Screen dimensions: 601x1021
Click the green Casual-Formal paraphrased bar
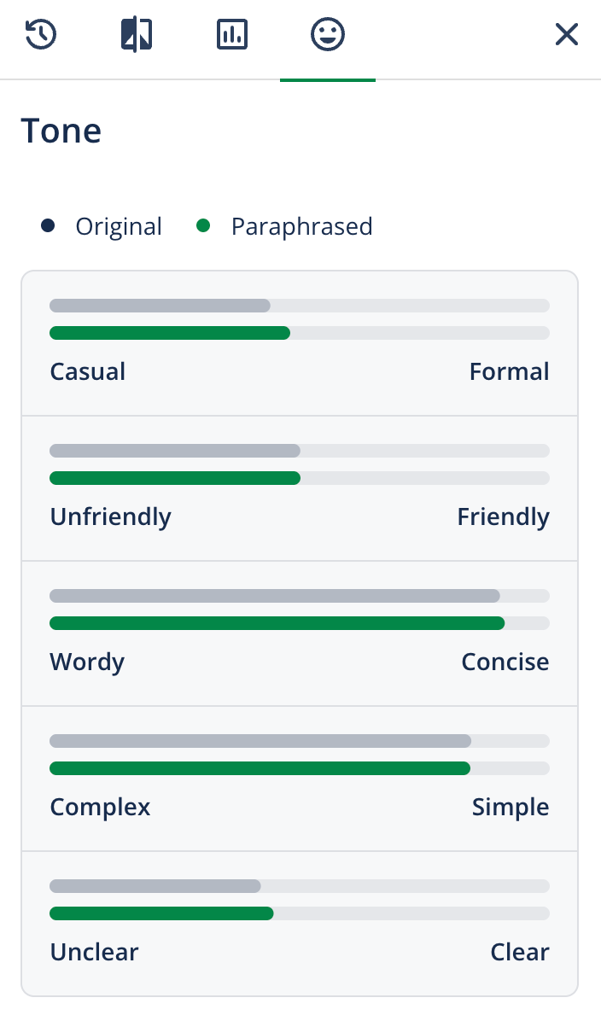tap(170, 333)
